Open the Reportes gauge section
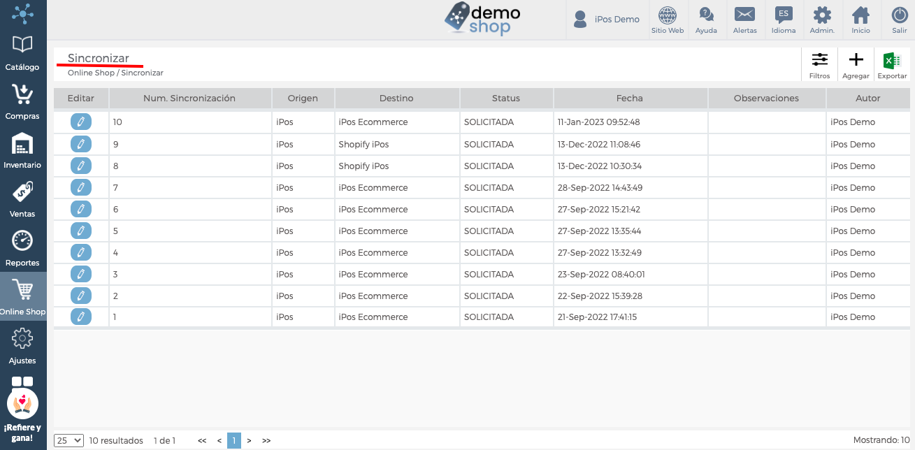The image size is (915, 450). [x=22, y=248]
